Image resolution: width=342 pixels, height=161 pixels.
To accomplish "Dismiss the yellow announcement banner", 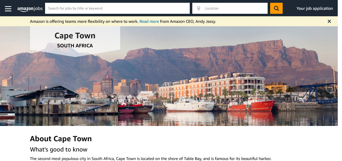I will click(329, 22).
